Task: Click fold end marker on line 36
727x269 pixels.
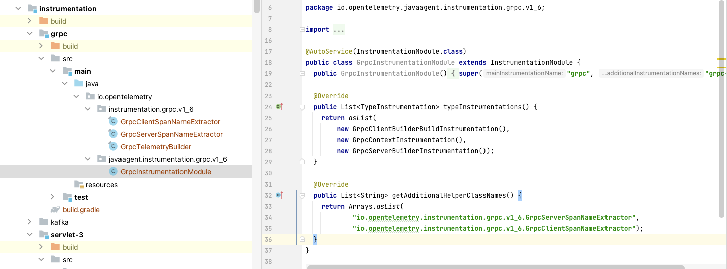Action: [302, 239]
